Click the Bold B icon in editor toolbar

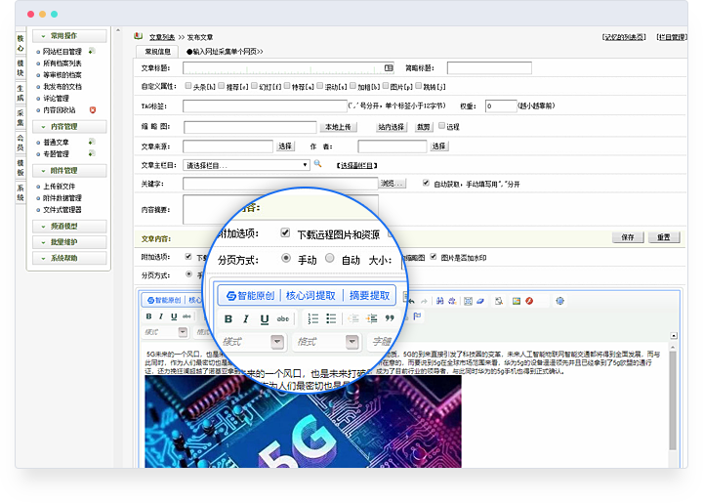148,316
